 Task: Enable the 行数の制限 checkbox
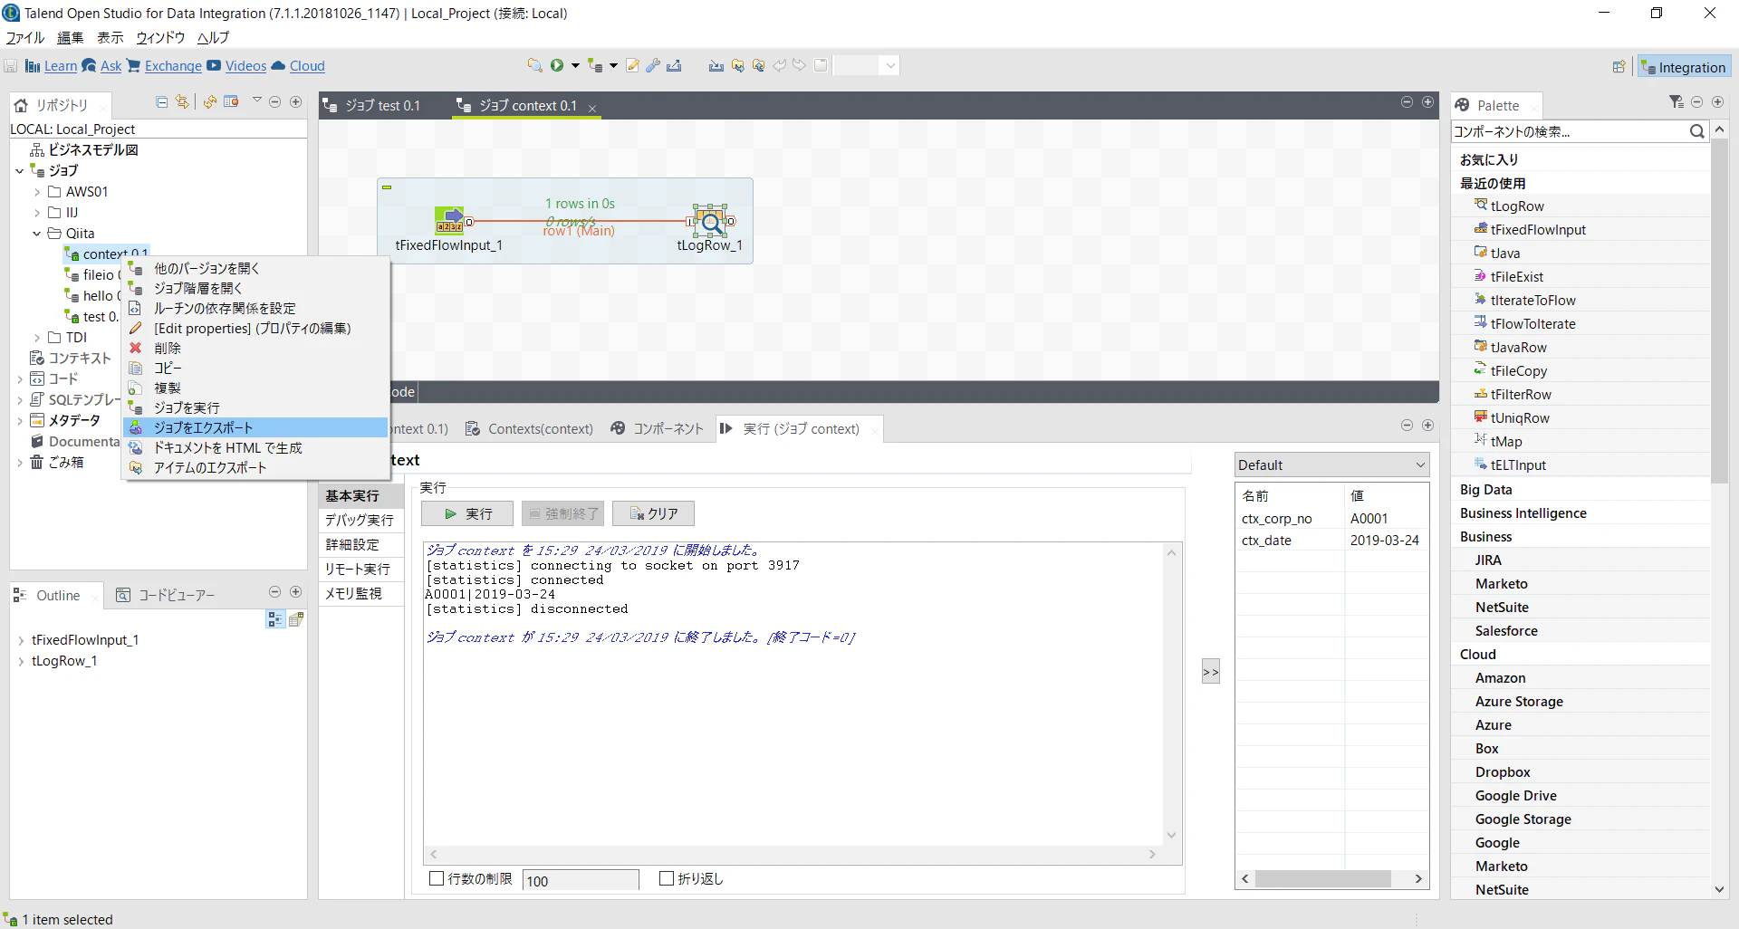tap(437, 878)
